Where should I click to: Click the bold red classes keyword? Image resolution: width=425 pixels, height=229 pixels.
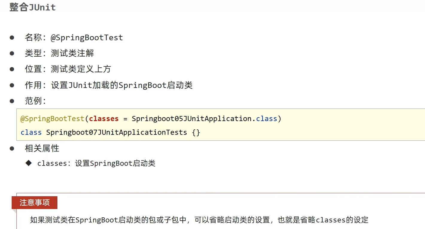[x=104, y=119]
